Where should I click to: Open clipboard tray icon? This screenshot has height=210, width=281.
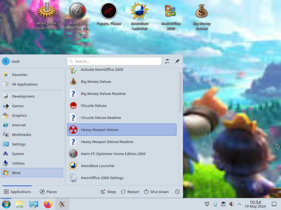pyautogui.click(x=223, y=204)
